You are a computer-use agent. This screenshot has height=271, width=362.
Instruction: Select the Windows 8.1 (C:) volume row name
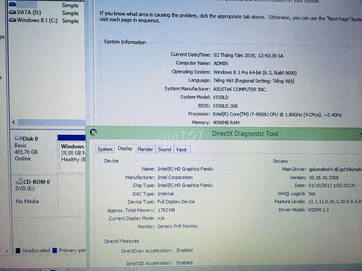(x=37, y=20)
